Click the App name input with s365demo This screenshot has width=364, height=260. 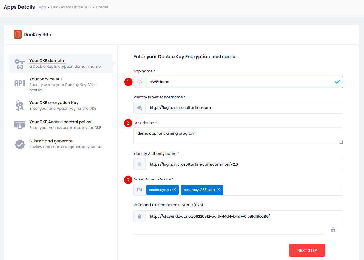tap(245, 82)
